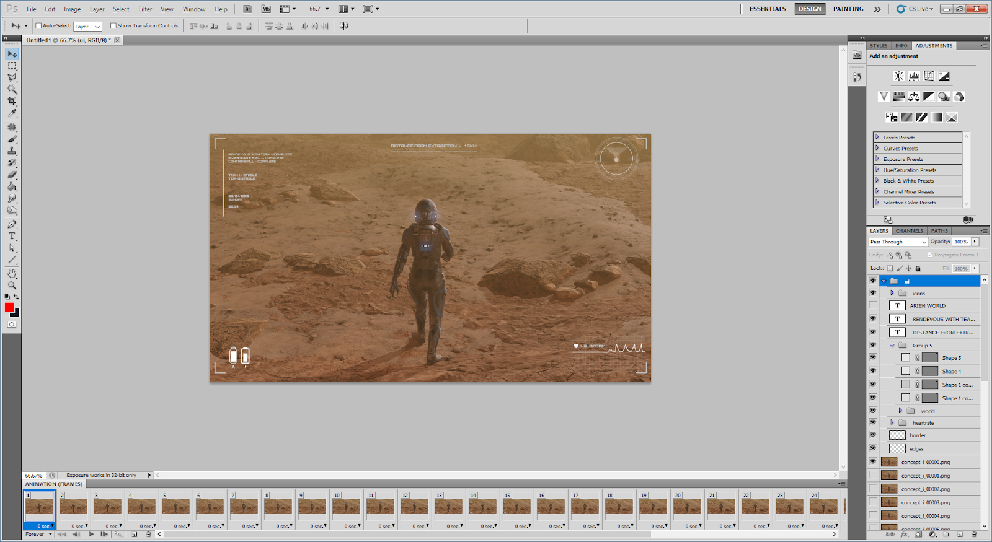Screen dimensions: 992x542
Task: Add a Levels adjustment
Action: coord(914,76)
